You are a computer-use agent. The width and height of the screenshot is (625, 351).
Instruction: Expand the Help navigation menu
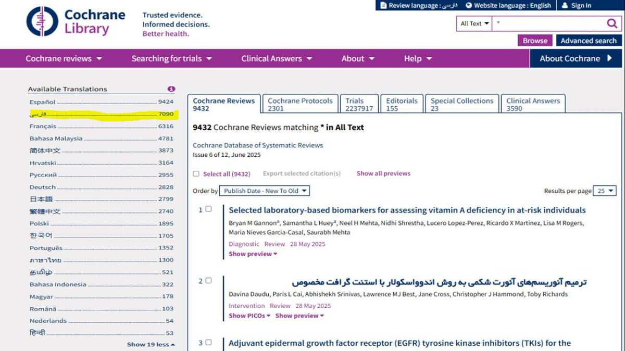[418, 58]
